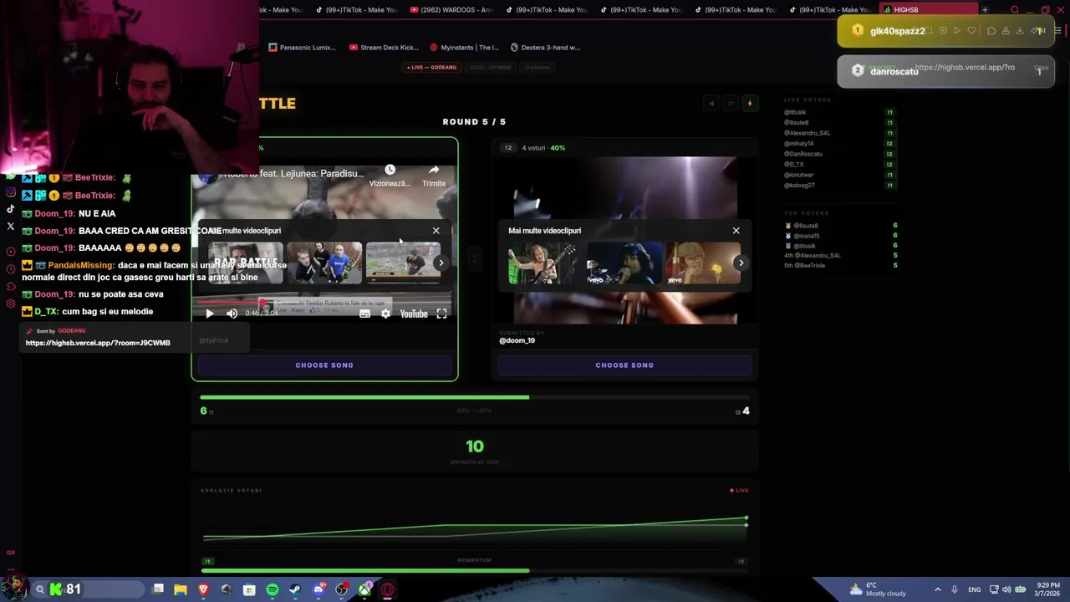Image resolution: width=1070 pixels, height=602 pixels.
Task: Select @BeeTrixie in the top voters list
Action: coord(809,266)
